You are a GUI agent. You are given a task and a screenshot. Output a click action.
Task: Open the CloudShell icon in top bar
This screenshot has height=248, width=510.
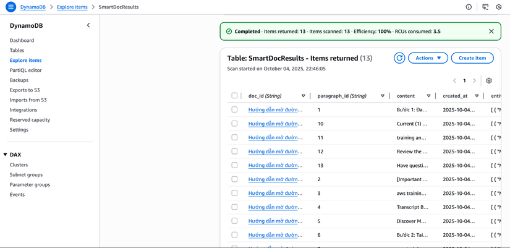click(485, 7)
